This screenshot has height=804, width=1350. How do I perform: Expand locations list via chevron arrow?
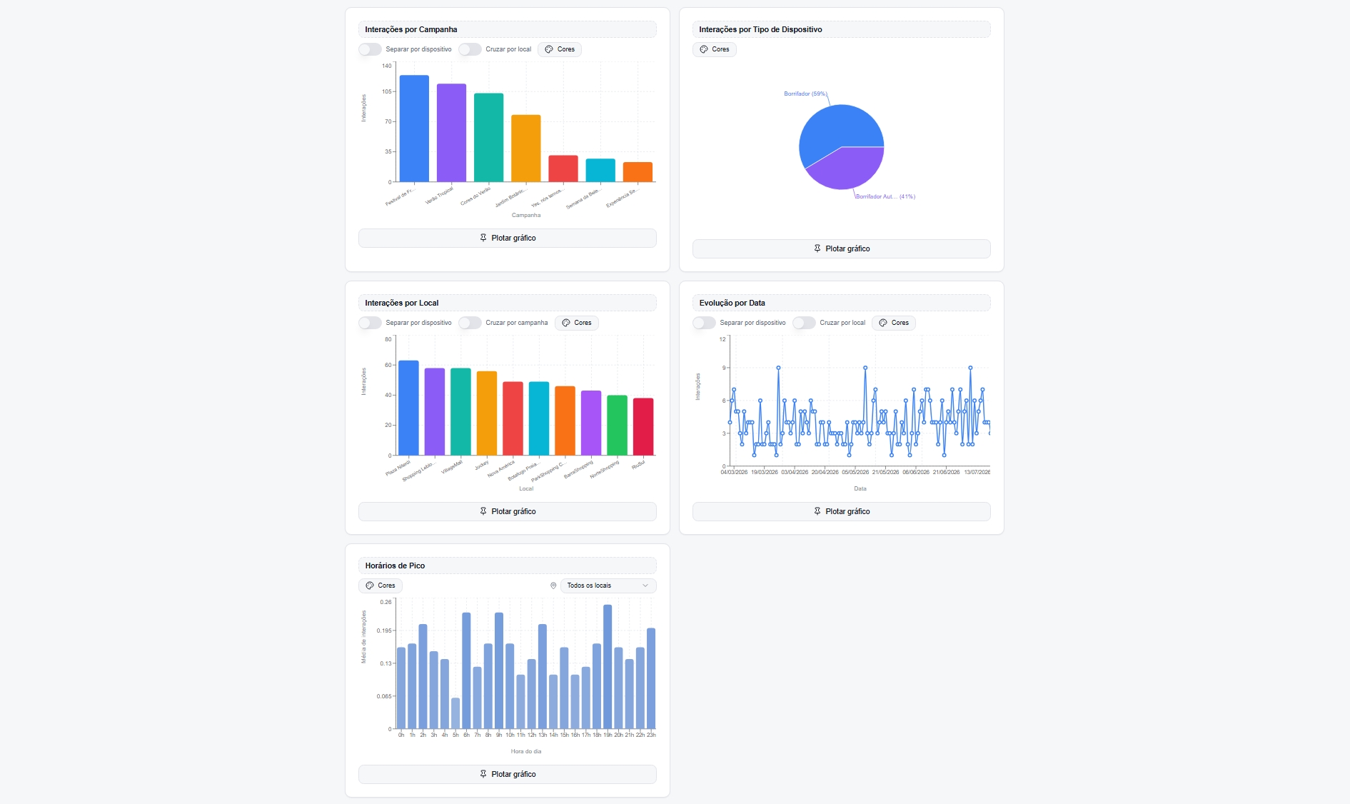tap(645, 586)
